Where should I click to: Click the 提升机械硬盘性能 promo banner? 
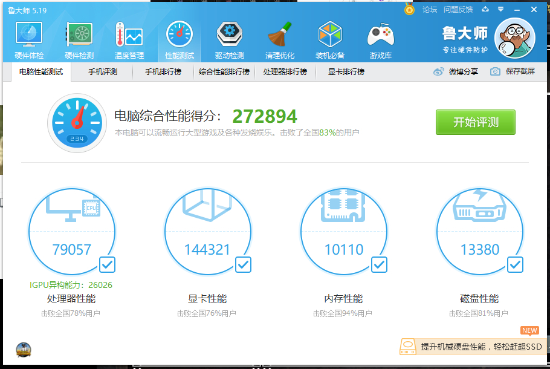[x=473, y=347]
